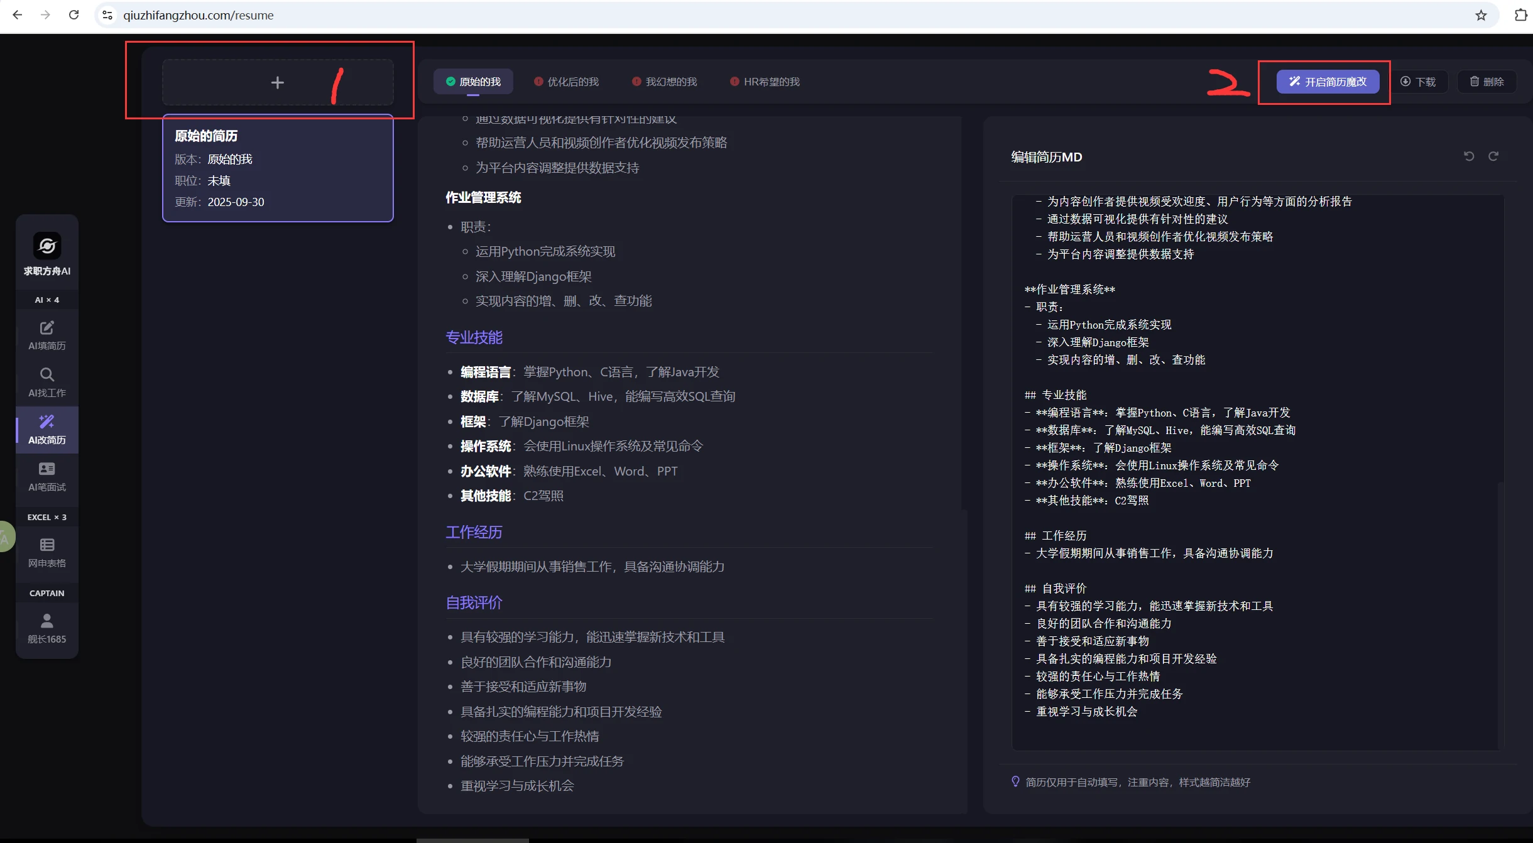Undo last edit in resume editor

coord(1469,156)
